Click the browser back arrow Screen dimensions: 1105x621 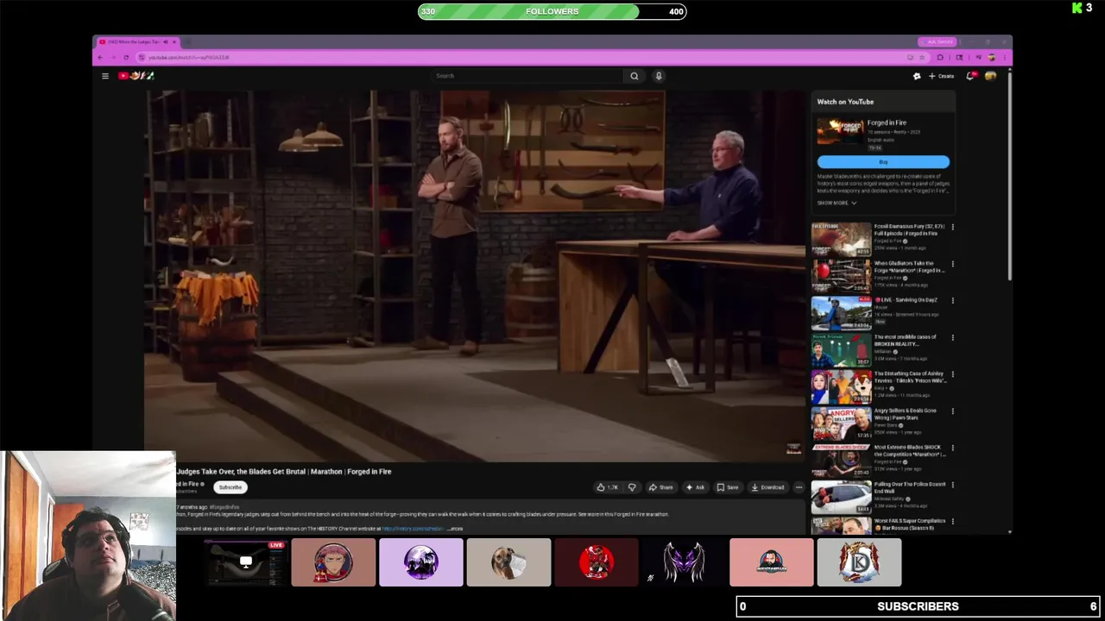coord(100,58)
